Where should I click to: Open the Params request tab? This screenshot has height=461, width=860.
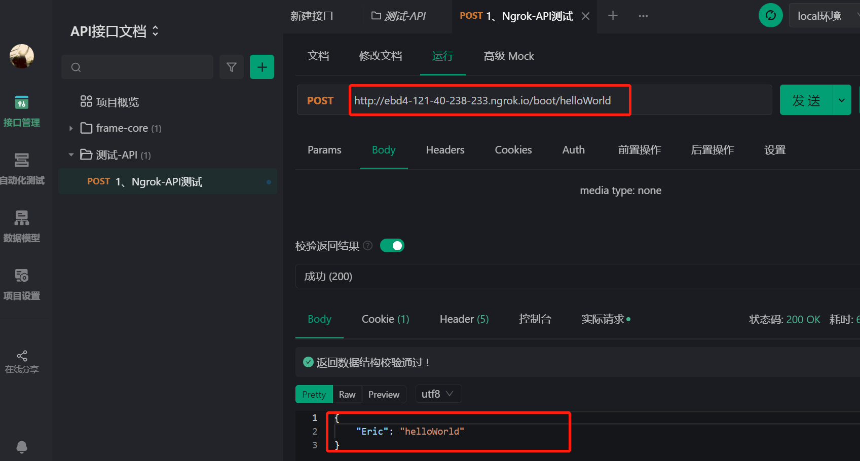(x=324, y=150)
